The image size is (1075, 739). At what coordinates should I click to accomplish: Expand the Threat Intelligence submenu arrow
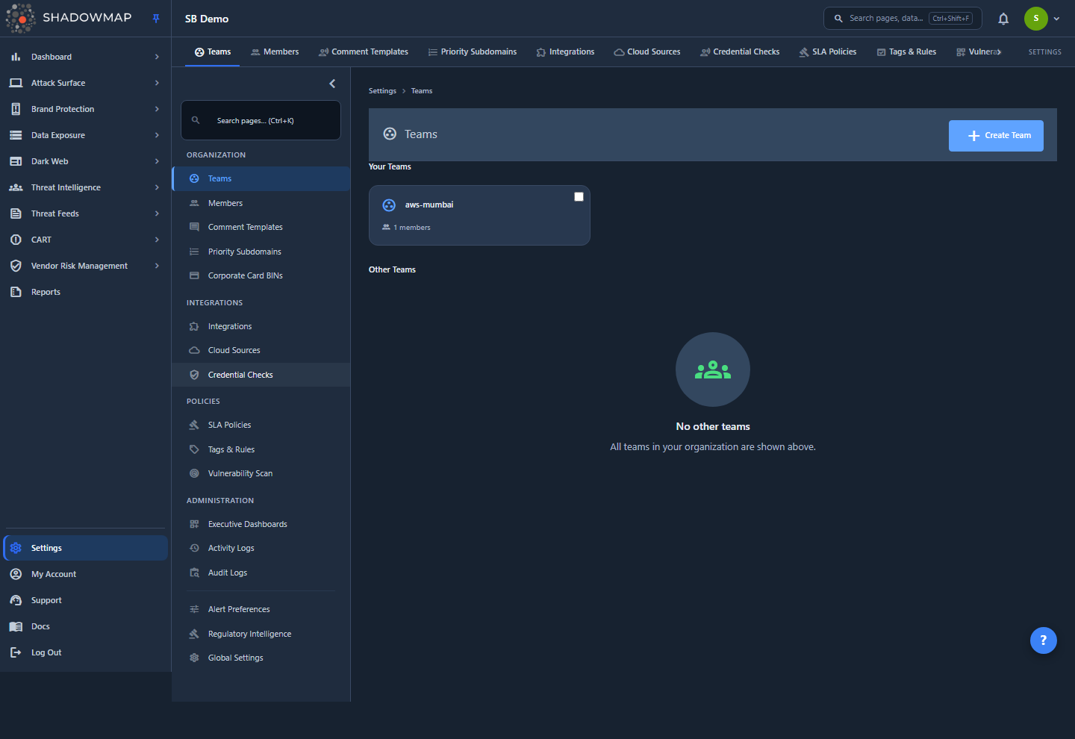pos(157,187)
